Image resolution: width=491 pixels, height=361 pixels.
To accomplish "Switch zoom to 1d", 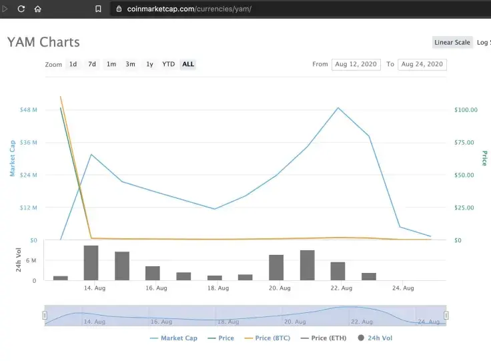I will click(x=73, y=64).
